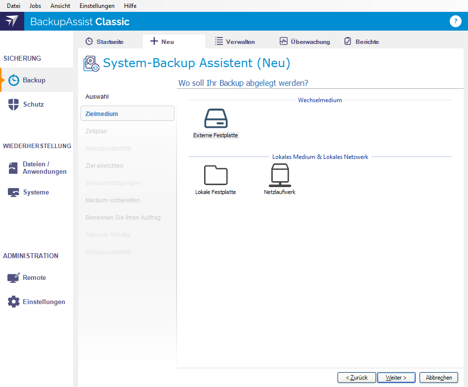Open Remote administration section
468x387 pixels.
(x=34, y=278)
